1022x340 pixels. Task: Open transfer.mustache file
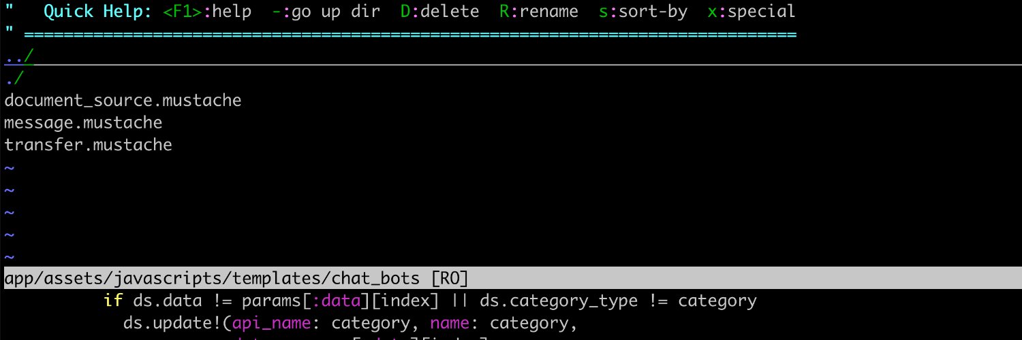click(88, 145)
